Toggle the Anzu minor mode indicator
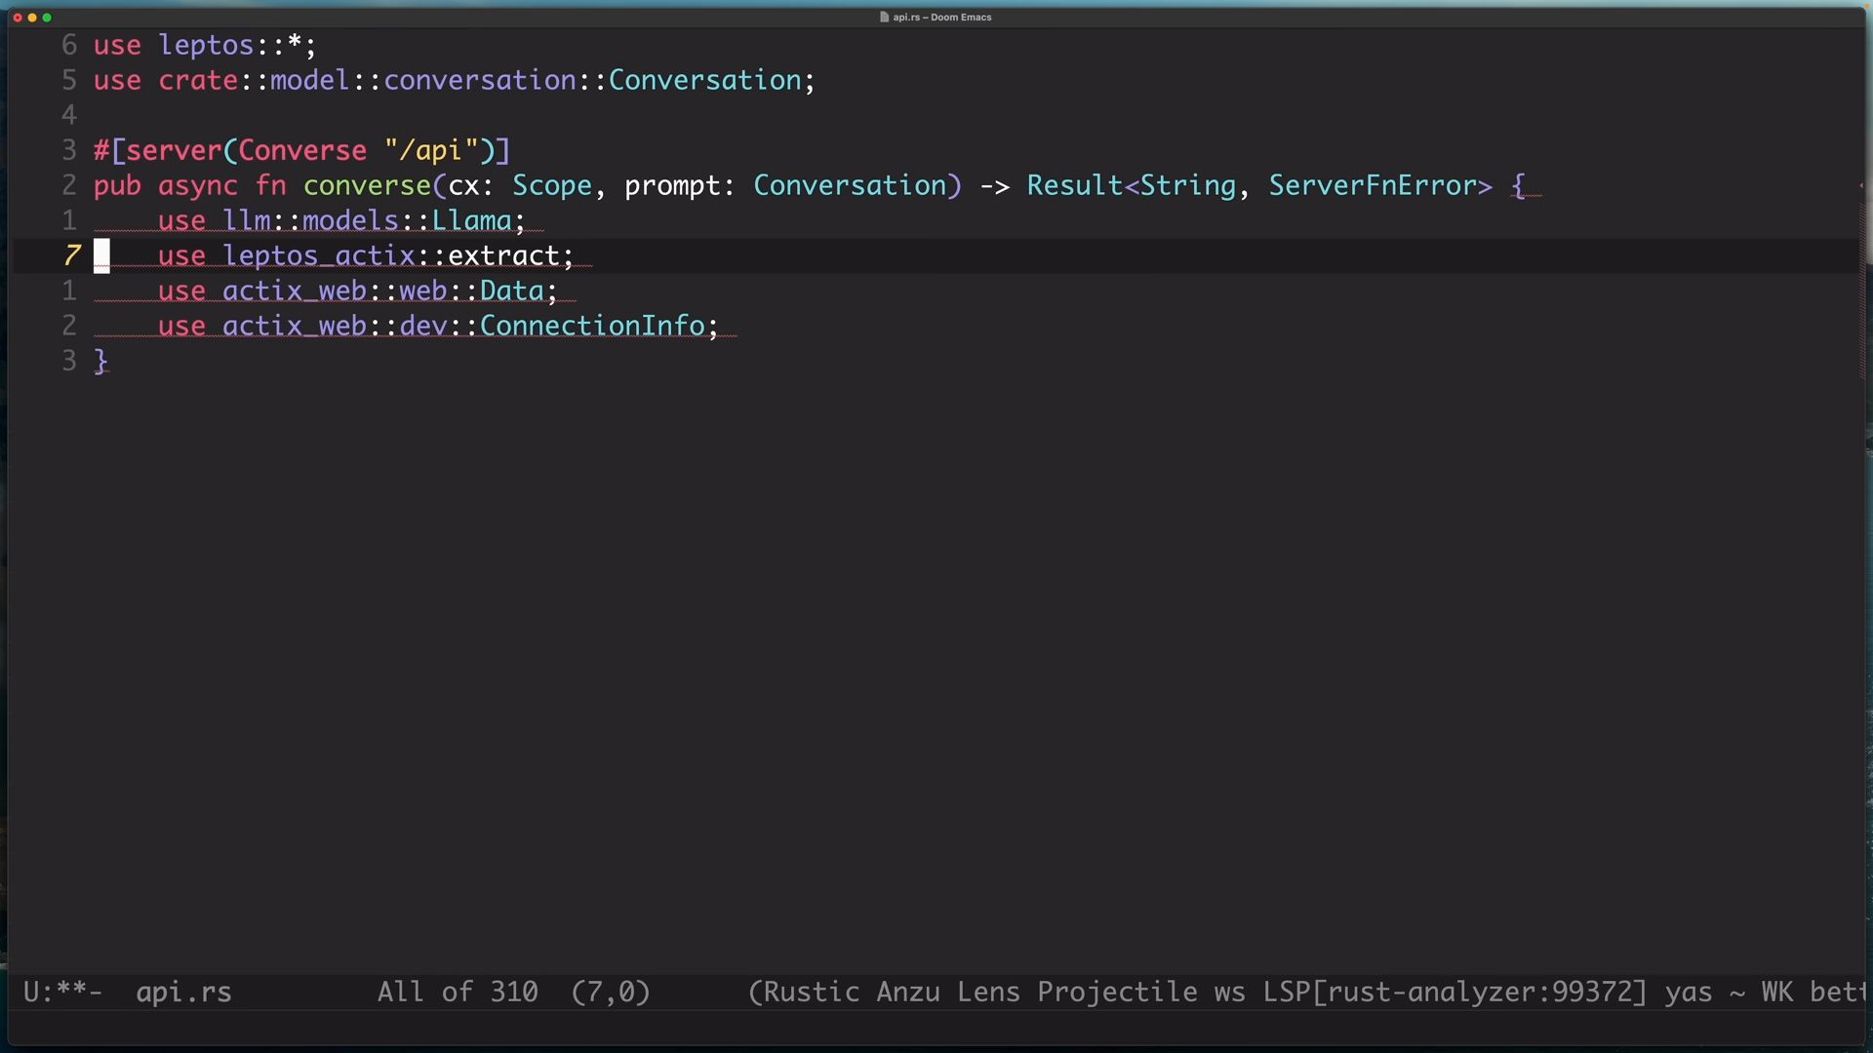 tap(907, 993)
